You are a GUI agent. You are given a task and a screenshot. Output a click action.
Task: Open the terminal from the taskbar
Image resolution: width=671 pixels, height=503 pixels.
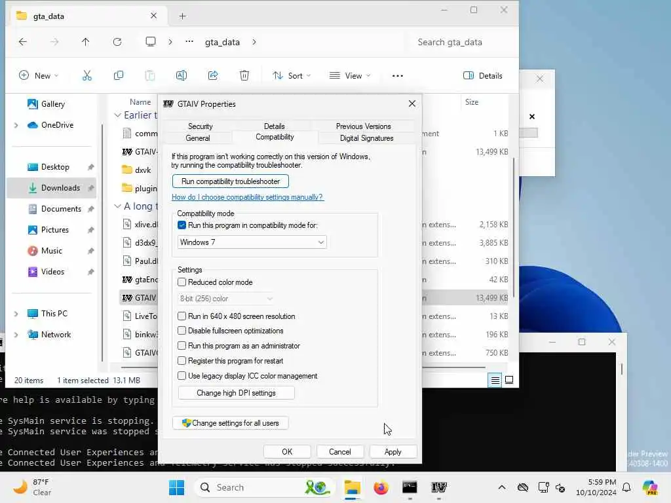410,487
